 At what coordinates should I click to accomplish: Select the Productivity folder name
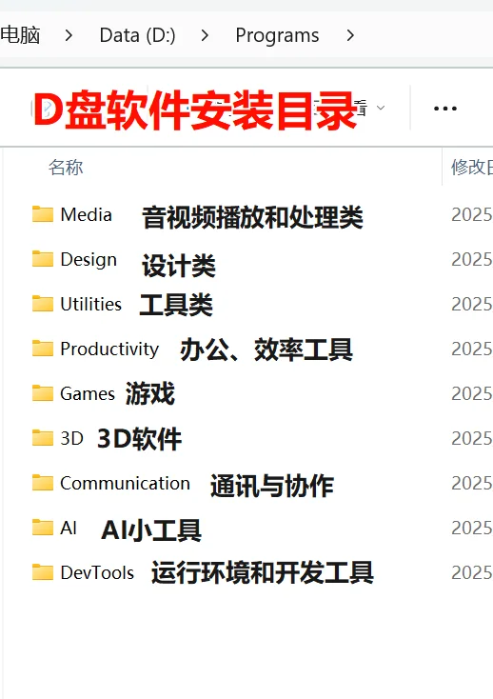click(x=109, y=349)
